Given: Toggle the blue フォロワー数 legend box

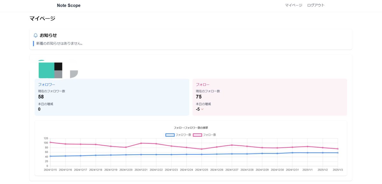Looking at the screenshot, I should tap(170, 135).
